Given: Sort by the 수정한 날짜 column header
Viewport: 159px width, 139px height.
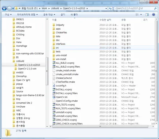Looking at the screenshot, I should click(x=105, y=20).
